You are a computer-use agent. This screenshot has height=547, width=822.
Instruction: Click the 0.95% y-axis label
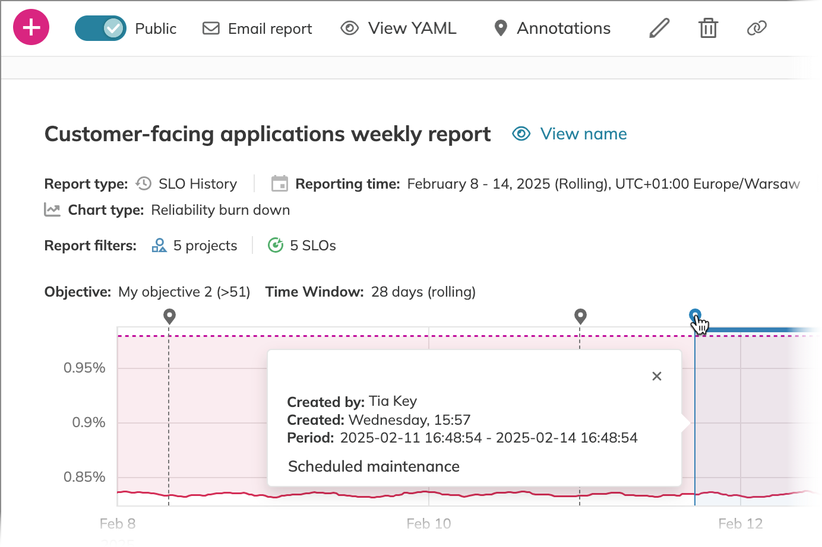(84, 368)
